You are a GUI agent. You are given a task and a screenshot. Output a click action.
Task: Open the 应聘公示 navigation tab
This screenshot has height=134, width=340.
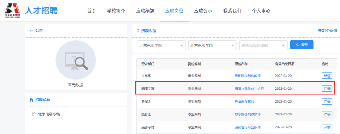[203, 11]
